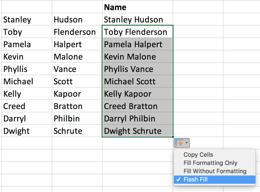This screenshot has width=260, height=192.
Task: Select the last name cell Kapoor
Action: tap(77, 94)
